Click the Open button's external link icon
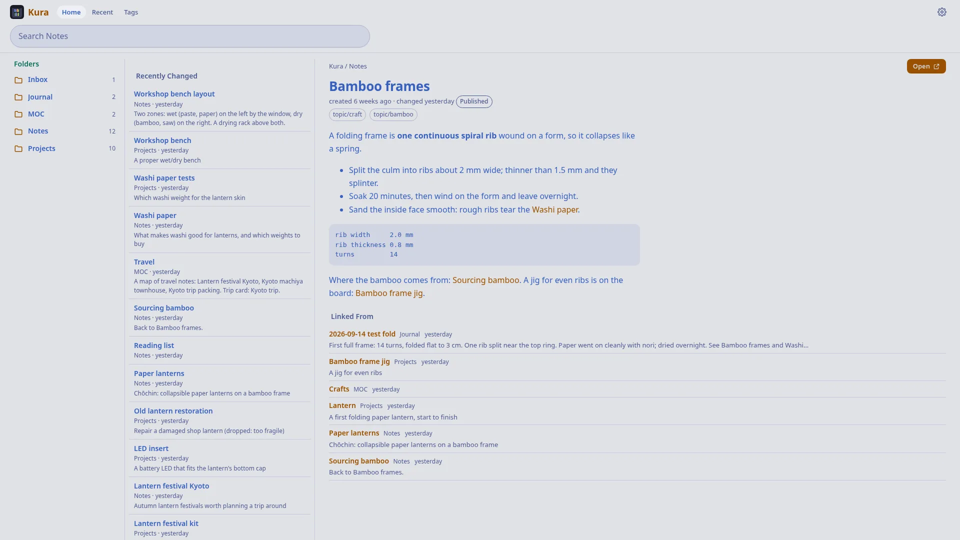The height and width of the screenshot is (540, 960). 936,66
